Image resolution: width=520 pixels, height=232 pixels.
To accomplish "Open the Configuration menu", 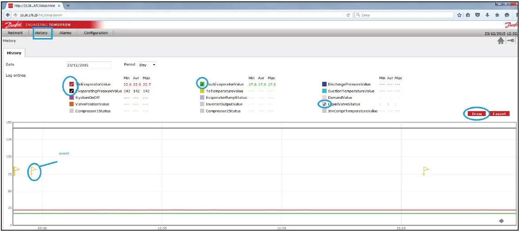I will [x=96, y=33].
